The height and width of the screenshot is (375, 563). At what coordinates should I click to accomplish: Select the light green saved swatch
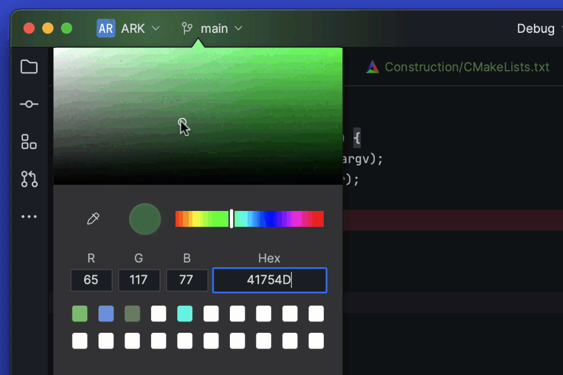pos(80,314)
